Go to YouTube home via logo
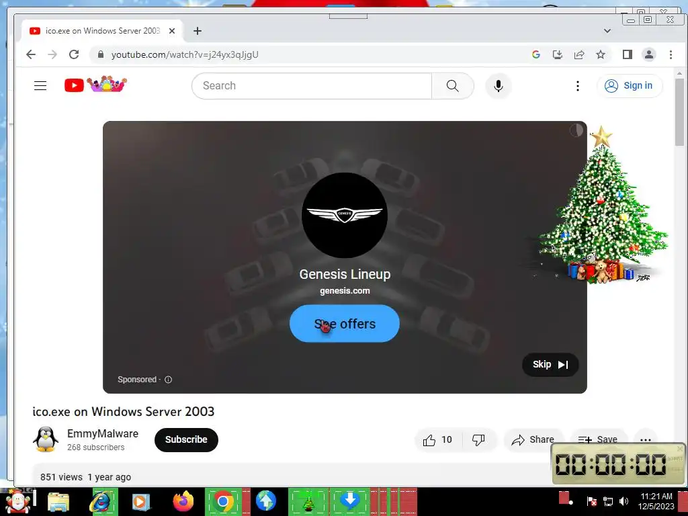688x516 pixels. (95, 84)
